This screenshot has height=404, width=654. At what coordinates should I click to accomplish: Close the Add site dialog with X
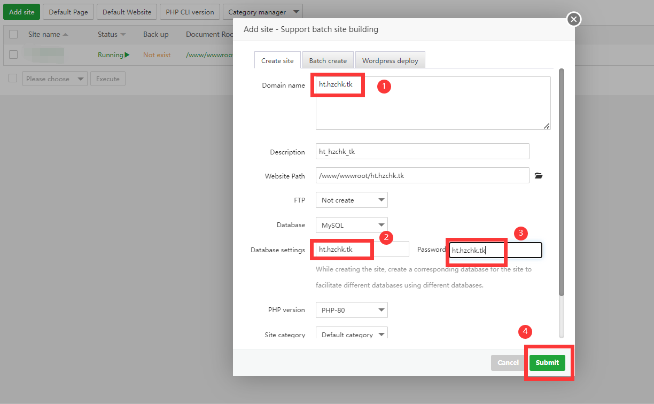click(573, 20)
